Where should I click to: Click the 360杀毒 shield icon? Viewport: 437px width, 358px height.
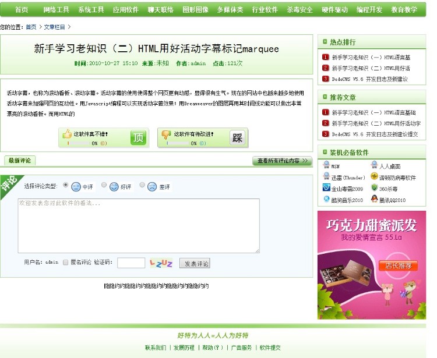coord(374,187)
